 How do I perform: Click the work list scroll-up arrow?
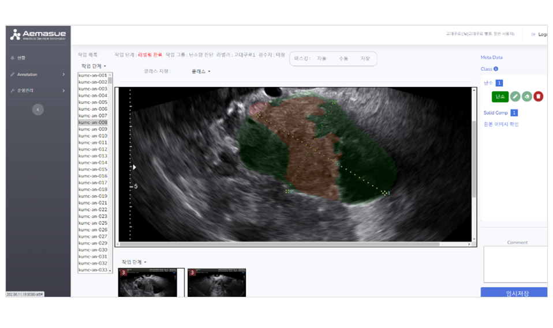[110, 75]
